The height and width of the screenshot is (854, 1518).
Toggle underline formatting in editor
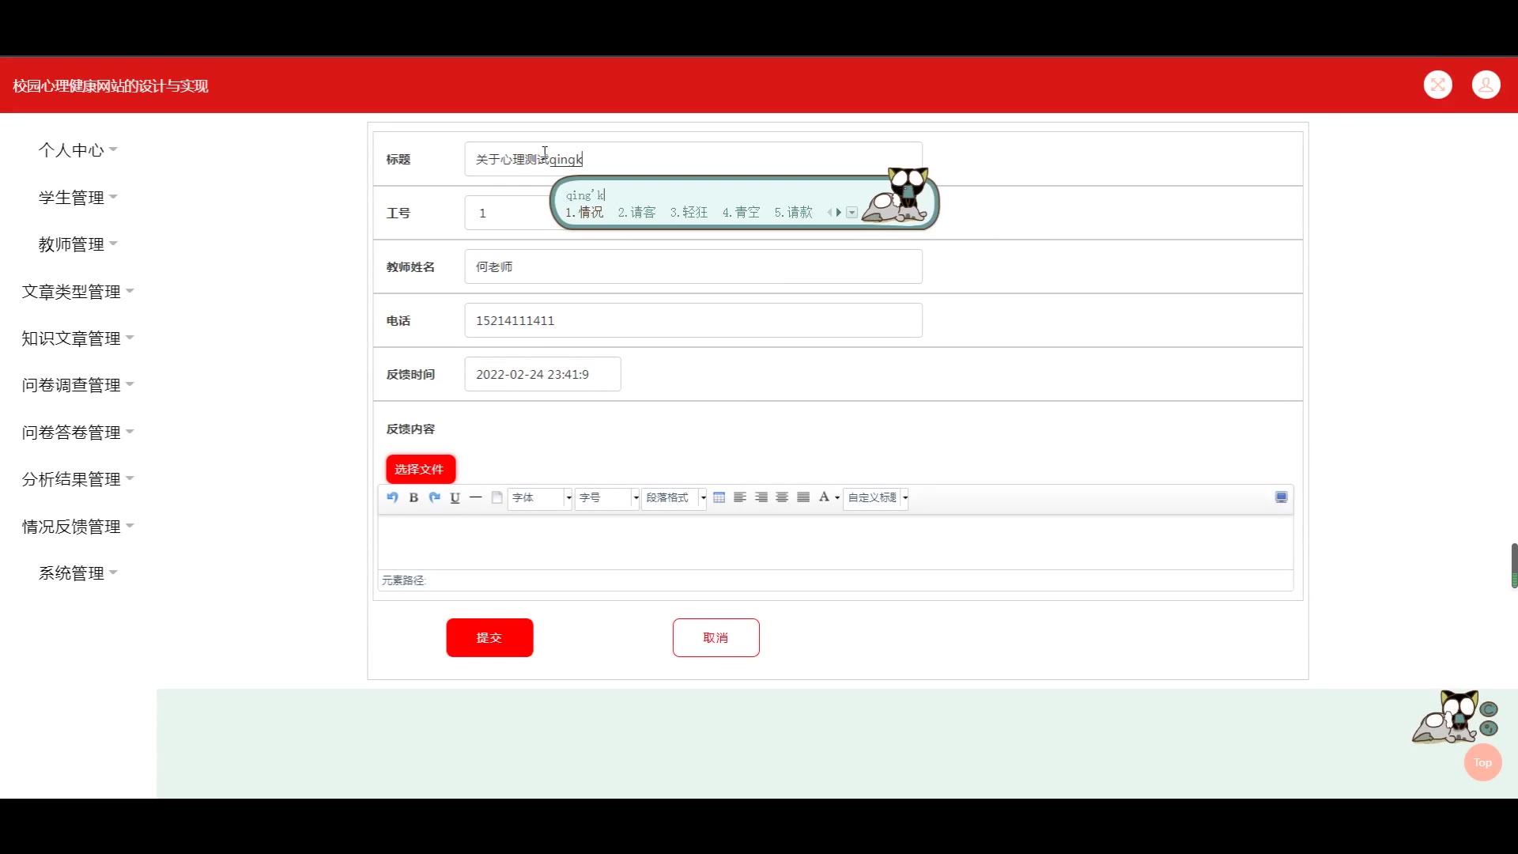click(x=455, y=497)
